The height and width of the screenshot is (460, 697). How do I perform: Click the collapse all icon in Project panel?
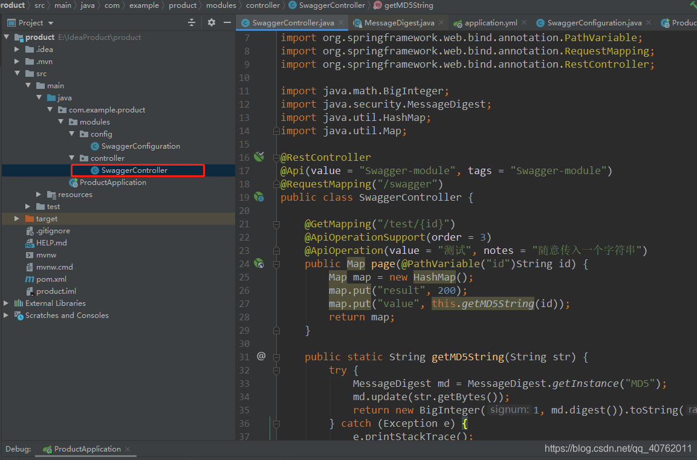click(192, 22)
